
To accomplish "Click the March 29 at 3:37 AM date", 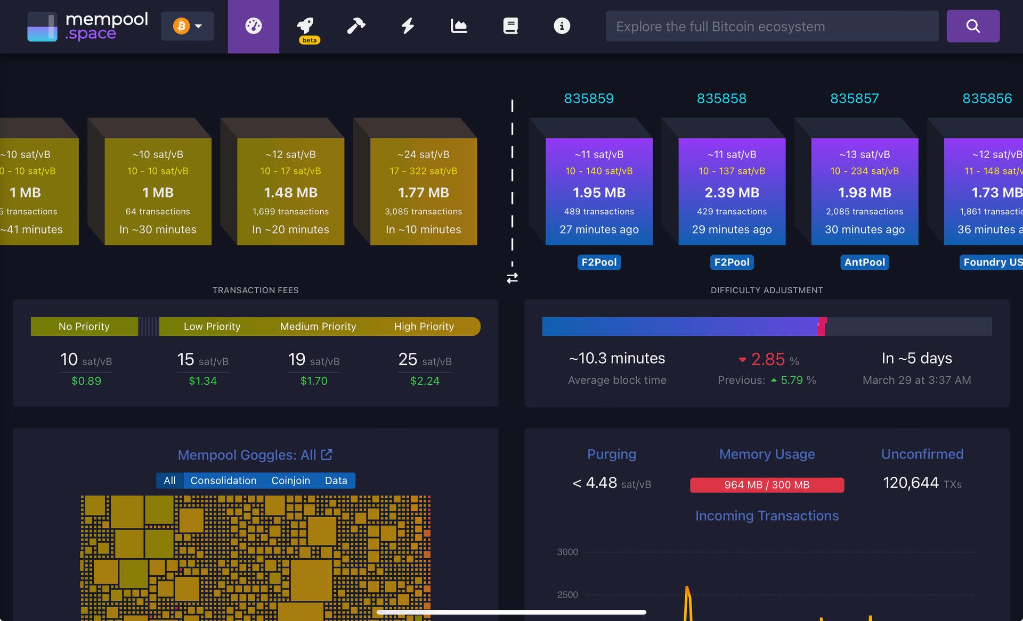I will [x=916, y=380].
